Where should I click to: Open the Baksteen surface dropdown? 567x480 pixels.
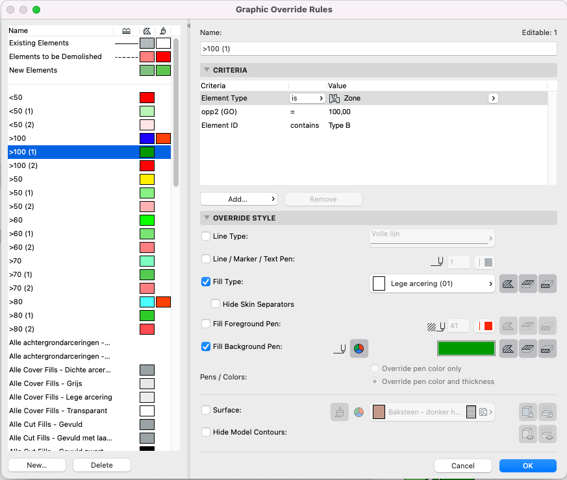pos(432,412)
